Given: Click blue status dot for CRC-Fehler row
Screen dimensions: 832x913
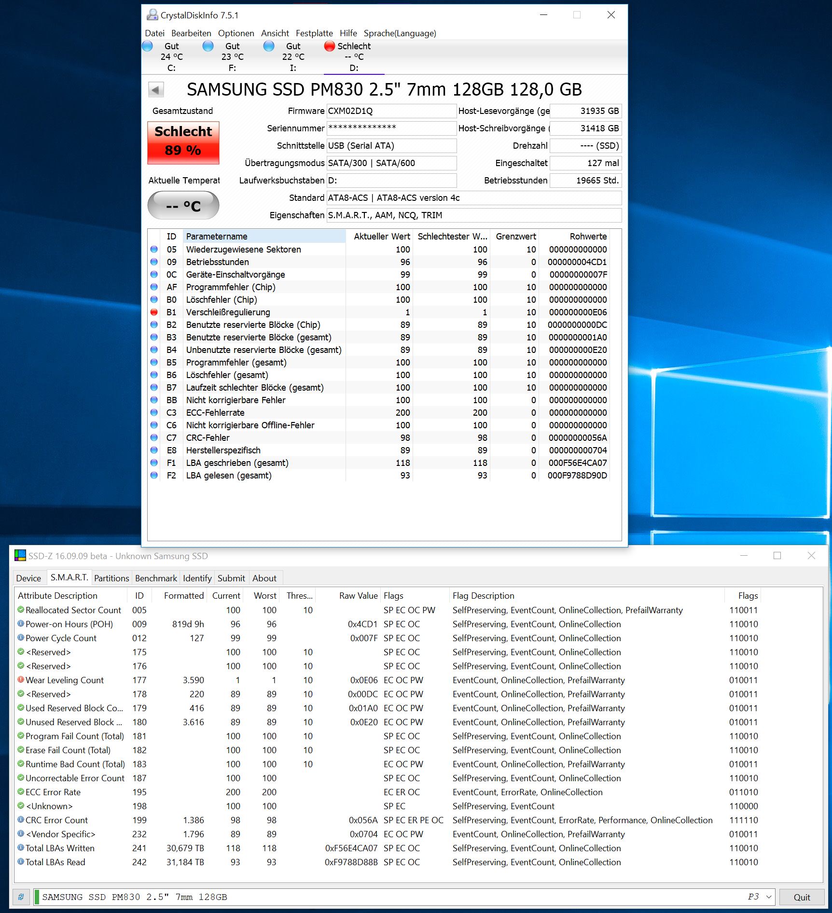Looking at the screenshot, I should tap(154, 438).
